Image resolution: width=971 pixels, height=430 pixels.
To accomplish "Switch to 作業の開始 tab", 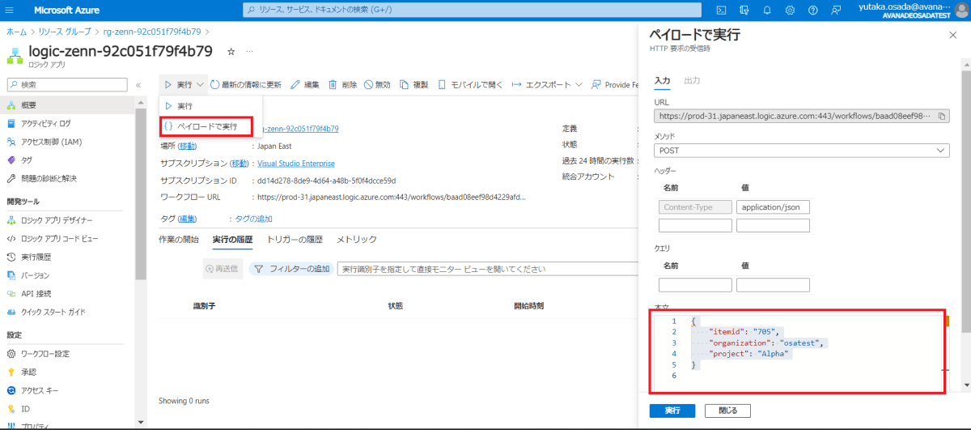I will [x=179, y=239].
